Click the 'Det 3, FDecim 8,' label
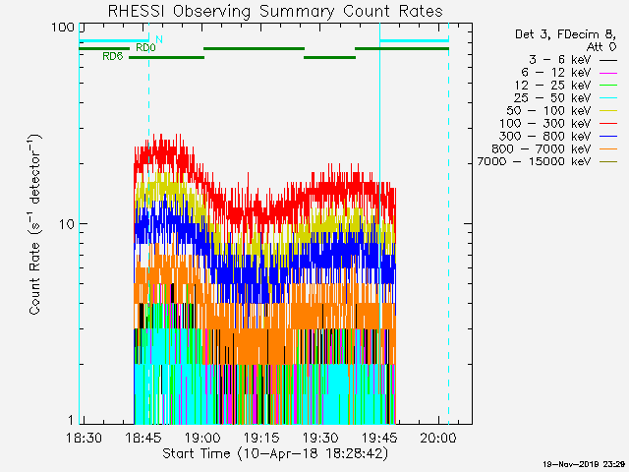 point(565,34)
